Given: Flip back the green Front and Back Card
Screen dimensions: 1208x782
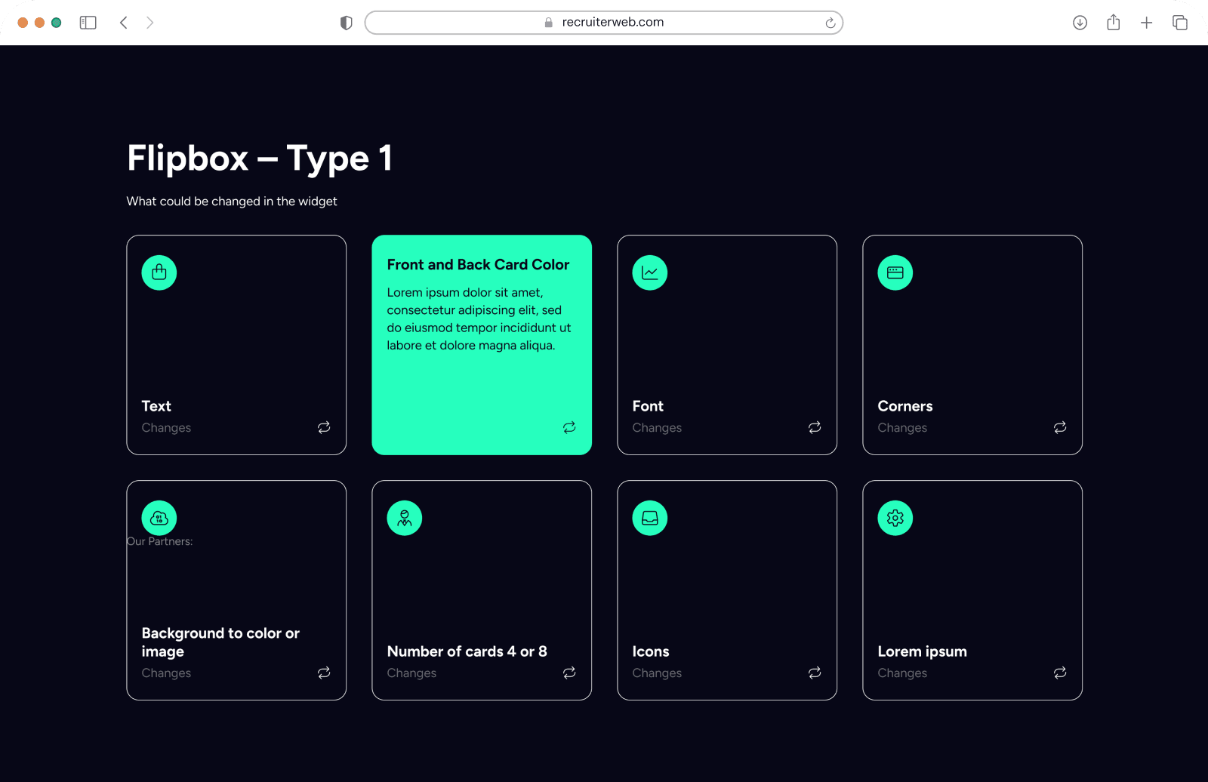Looking at the screenshot, I should point(569,427).
